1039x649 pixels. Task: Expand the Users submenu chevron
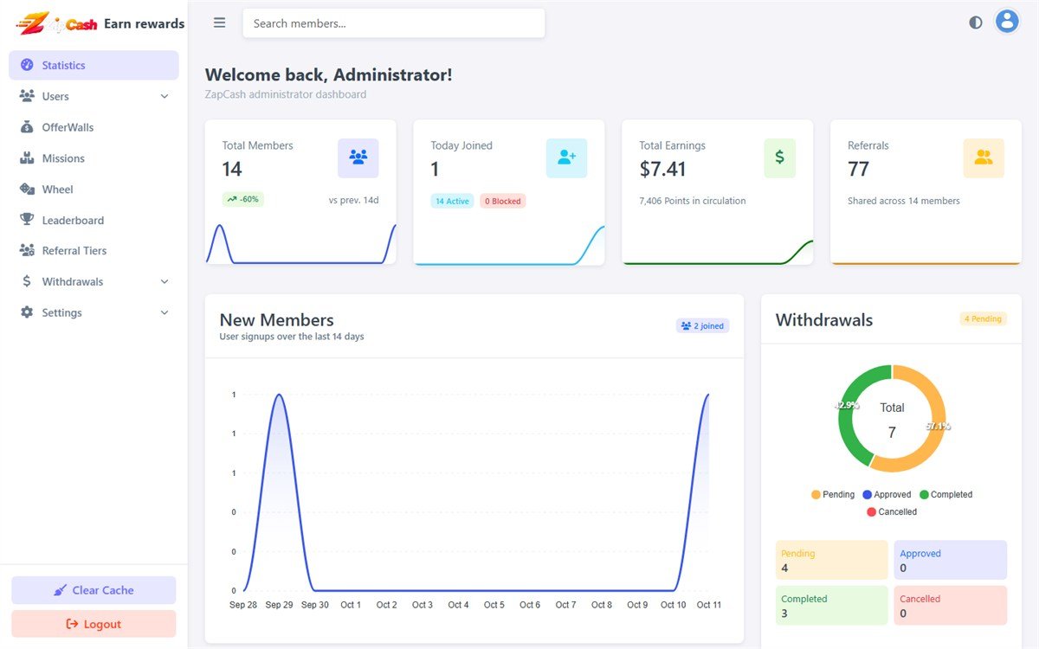(165, 96)
